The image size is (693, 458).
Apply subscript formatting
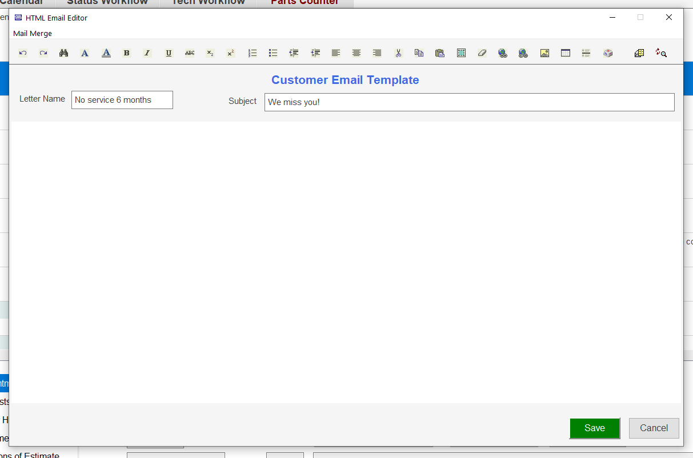210,53
